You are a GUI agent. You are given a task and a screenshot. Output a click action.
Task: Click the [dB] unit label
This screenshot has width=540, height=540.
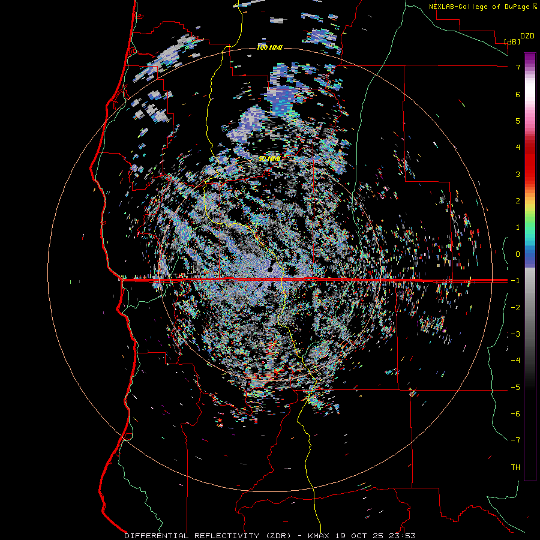click(x=512, y=41)
